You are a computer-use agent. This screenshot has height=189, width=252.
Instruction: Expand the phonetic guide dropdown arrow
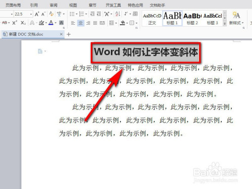(64, 14)
